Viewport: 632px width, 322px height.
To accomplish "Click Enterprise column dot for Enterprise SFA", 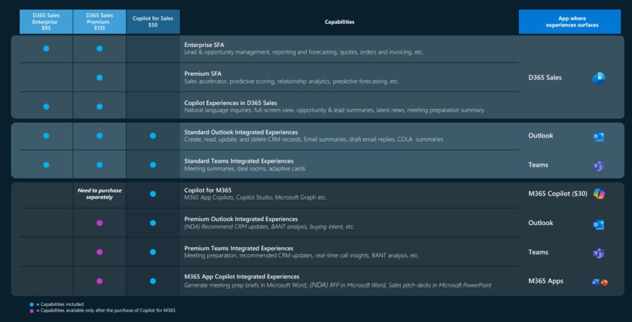I will (x=46, y=48).
